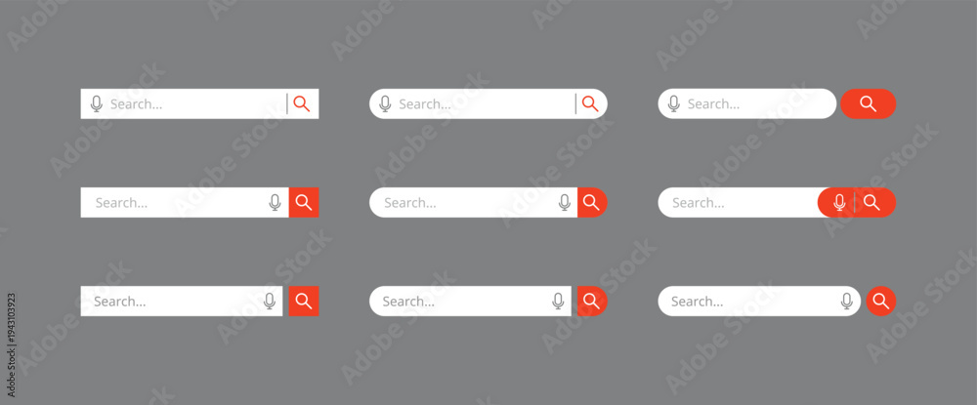Click the red circular search button

880,302
